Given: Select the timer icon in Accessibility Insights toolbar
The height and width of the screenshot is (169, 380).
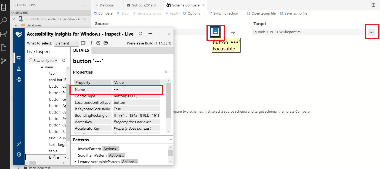Looking at the screenshot, I should [x=98, y=43].
